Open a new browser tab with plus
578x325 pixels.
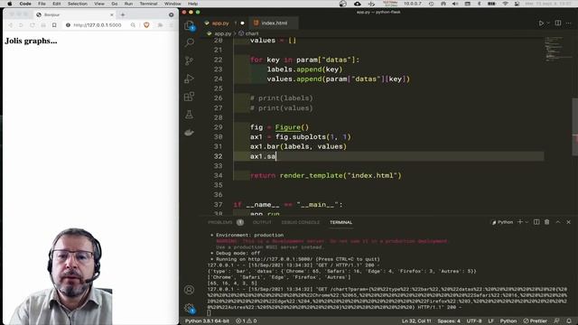tap(123, 14)
